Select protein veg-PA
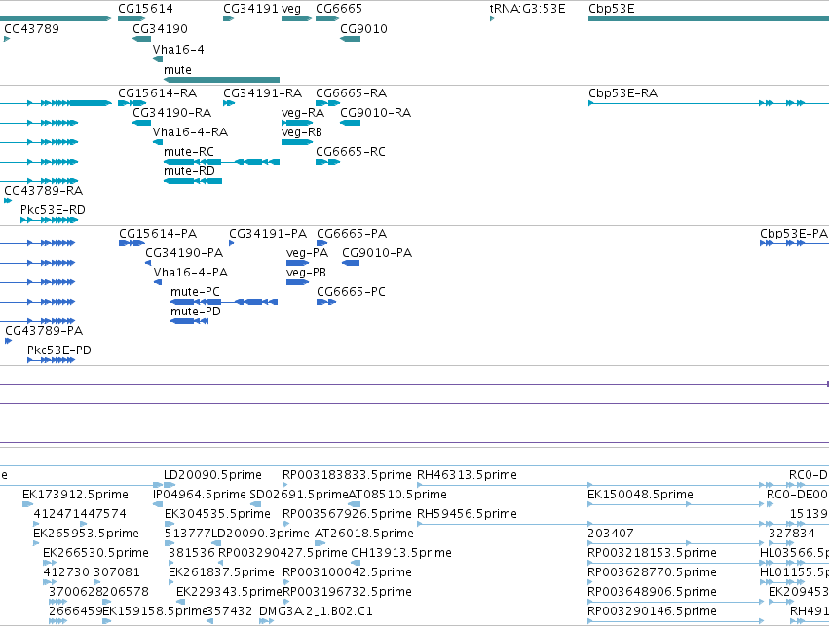The width and height of the screenshot is (829, 626). point(307,253)
